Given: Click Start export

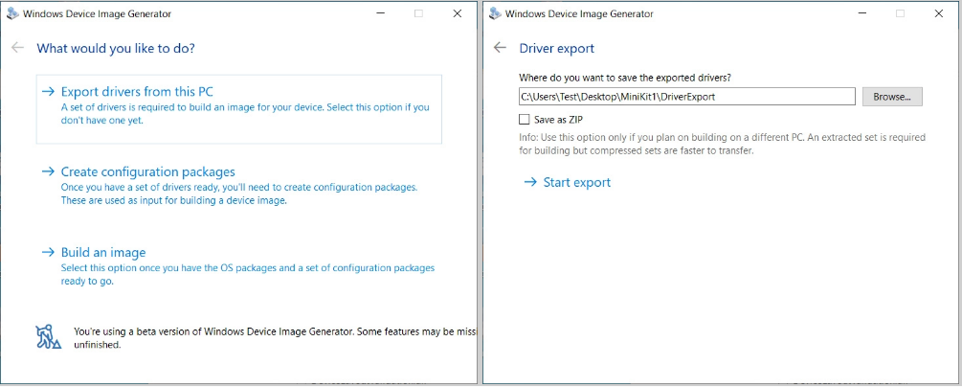Looking at the screenshot, I should 568,182.
